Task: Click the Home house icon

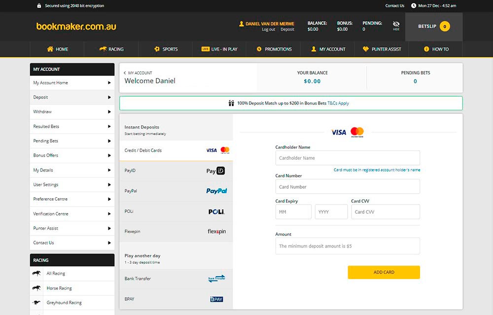Action: pos(50,49)
